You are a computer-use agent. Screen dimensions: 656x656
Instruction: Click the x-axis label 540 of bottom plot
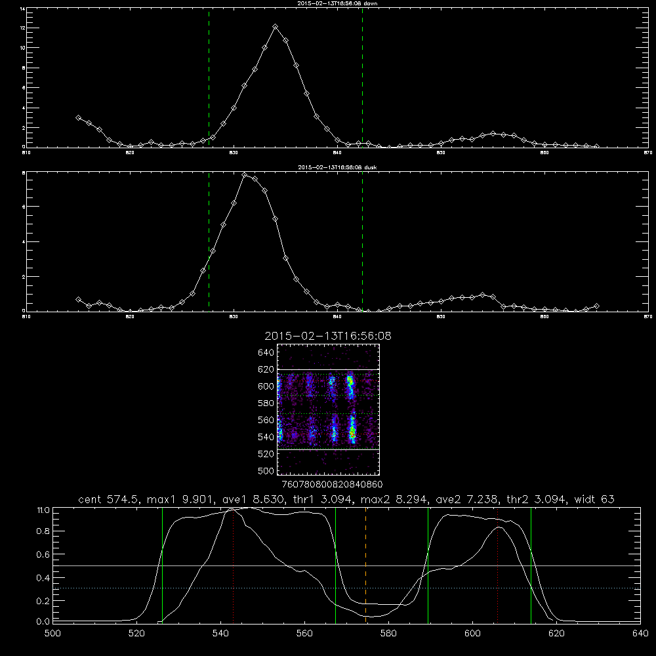(220, 634)
